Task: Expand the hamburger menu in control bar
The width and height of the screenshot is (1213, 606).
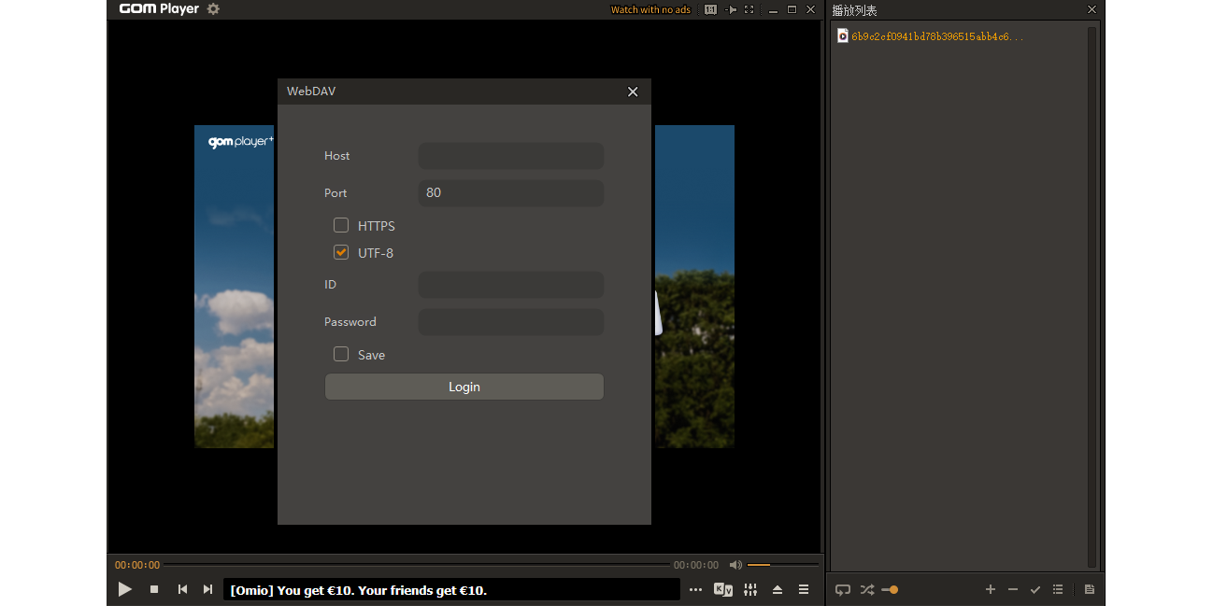Action: 804,589
